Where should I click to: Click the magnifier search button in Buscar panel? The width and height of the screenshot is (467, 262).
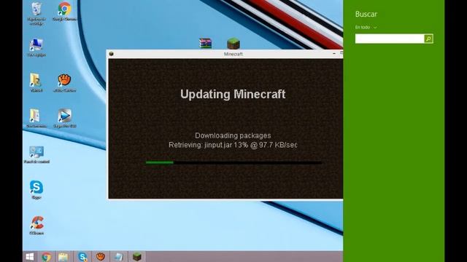point(428,39)
